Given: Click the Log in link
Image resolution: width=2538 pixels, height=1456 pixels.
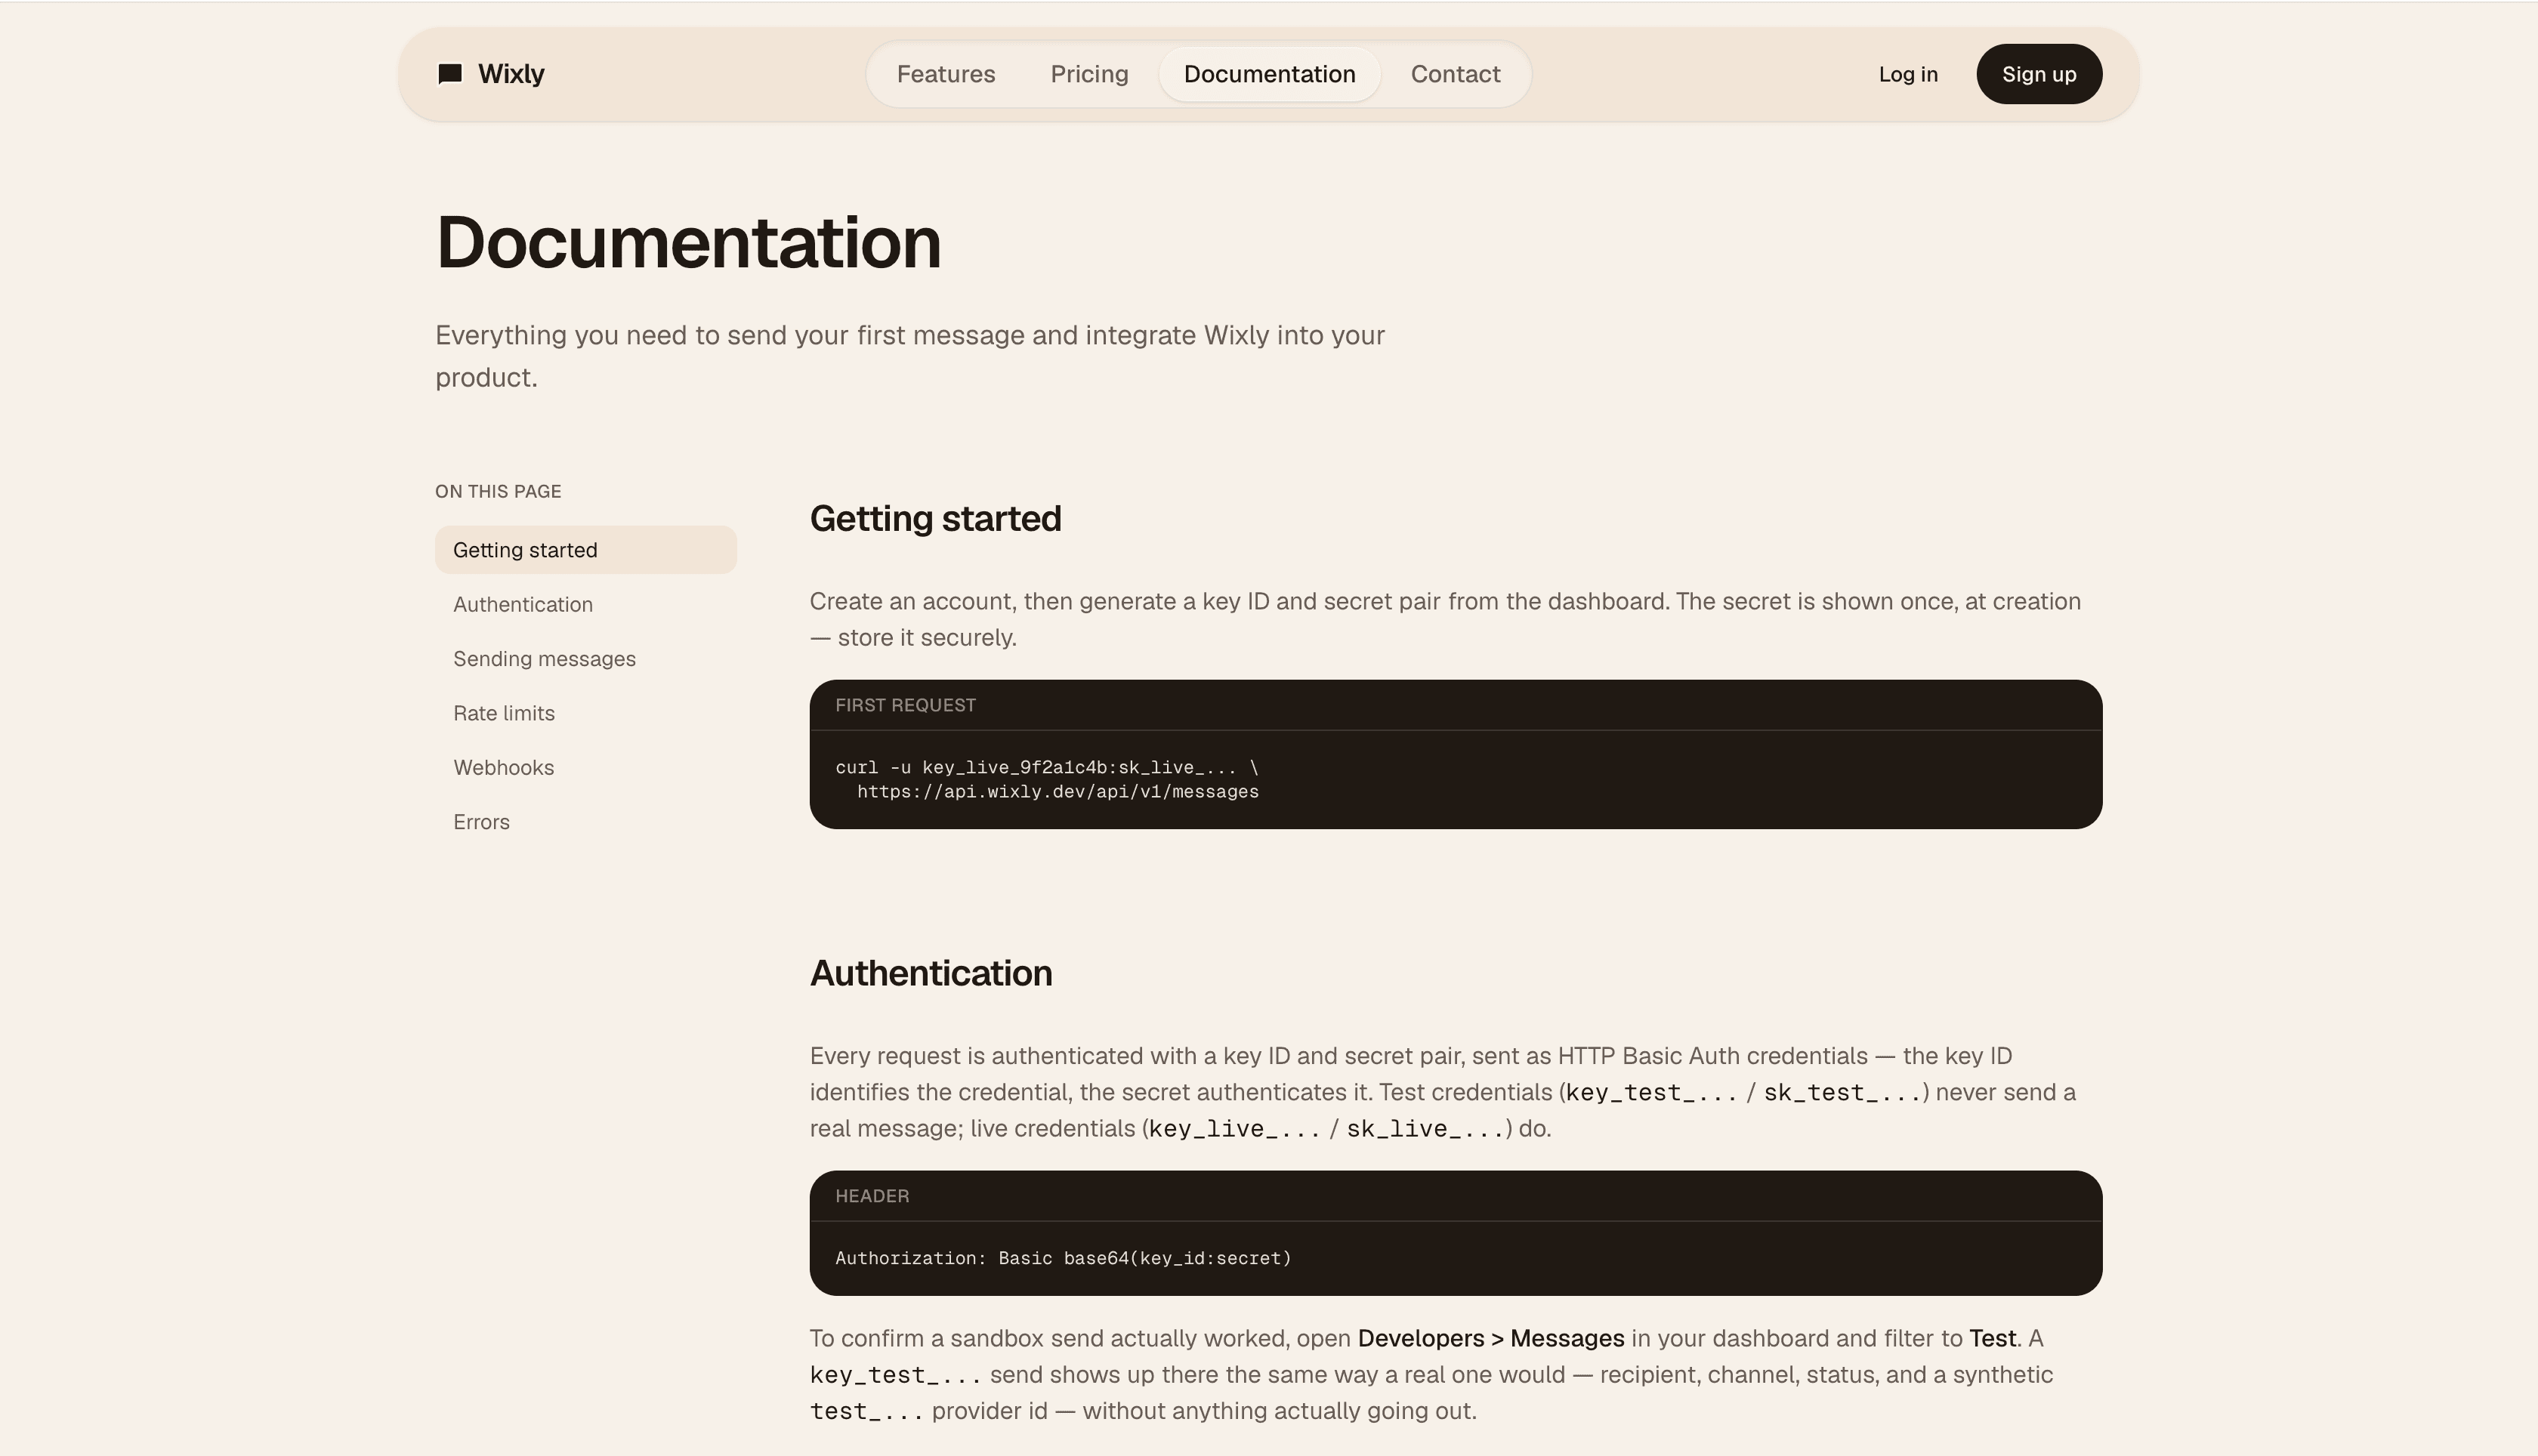Looking at the screenshot, I should pos(1907,74).
